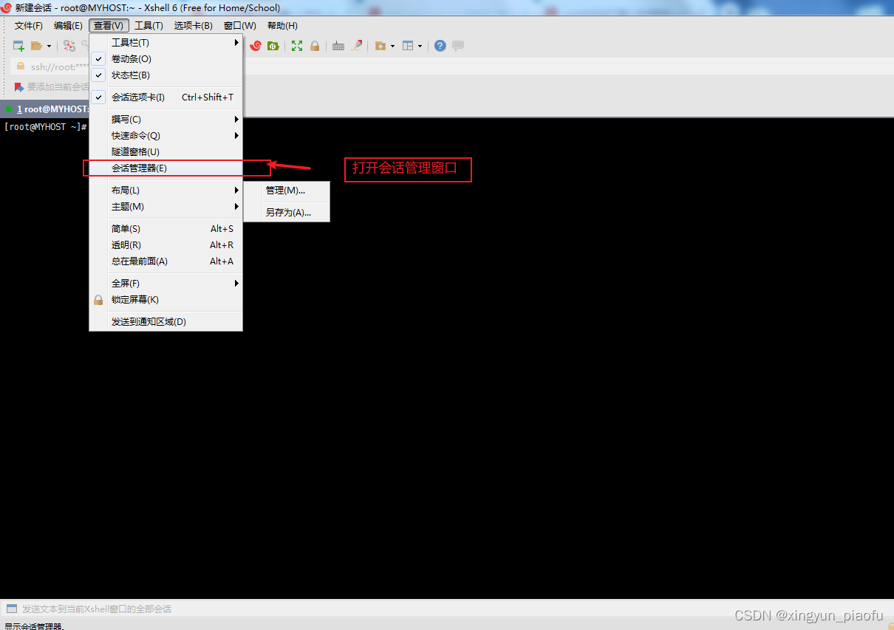Click the highlighter pen toolbar icon
The width and height of the screenshot is (894, 630).
(x=357, y=46)
